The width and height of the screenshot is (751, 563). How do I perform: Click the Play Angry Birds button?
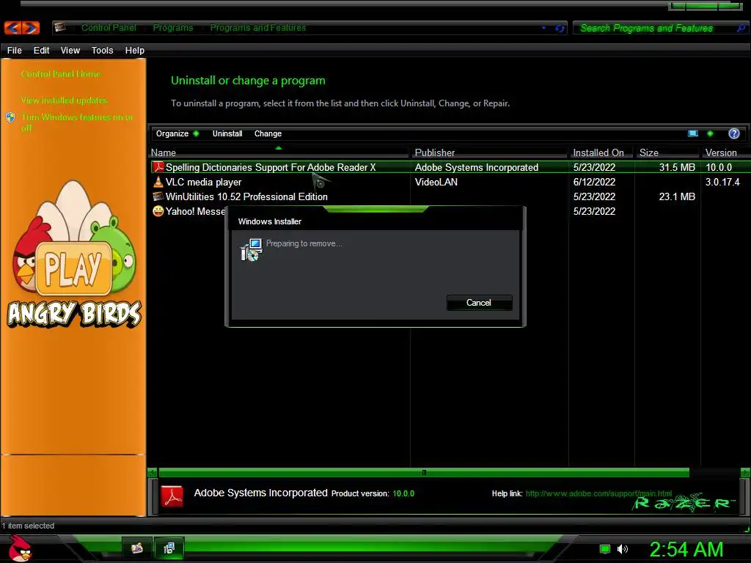(x=73, y=268)
